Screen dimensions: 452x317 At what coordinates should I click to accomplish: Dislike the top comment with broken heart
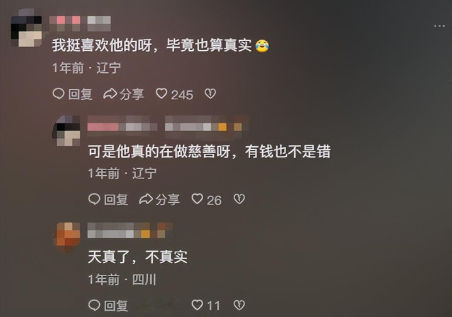[x=210, y=94]
